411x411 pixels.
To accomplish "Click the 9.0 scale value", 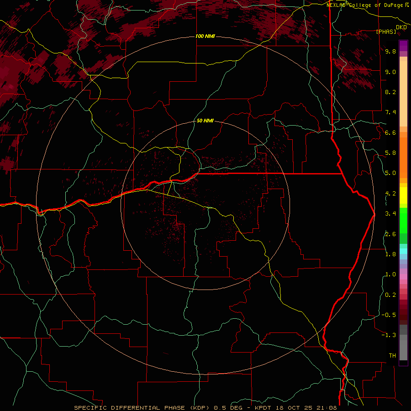I will pos(390,72).
